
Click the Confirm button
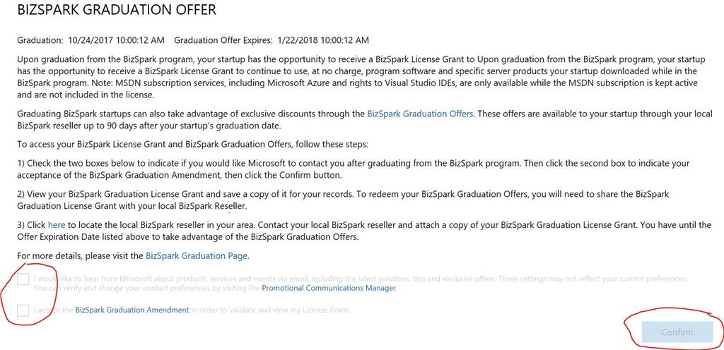677,332
